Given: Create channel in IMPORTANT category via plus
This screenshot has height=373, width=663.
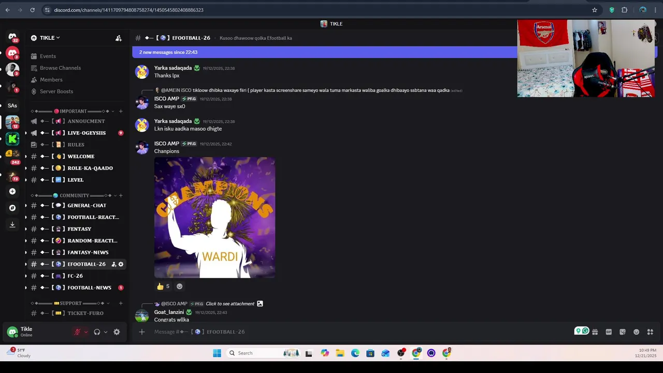Looking at the screenshot, I should (x=121, y=111).
